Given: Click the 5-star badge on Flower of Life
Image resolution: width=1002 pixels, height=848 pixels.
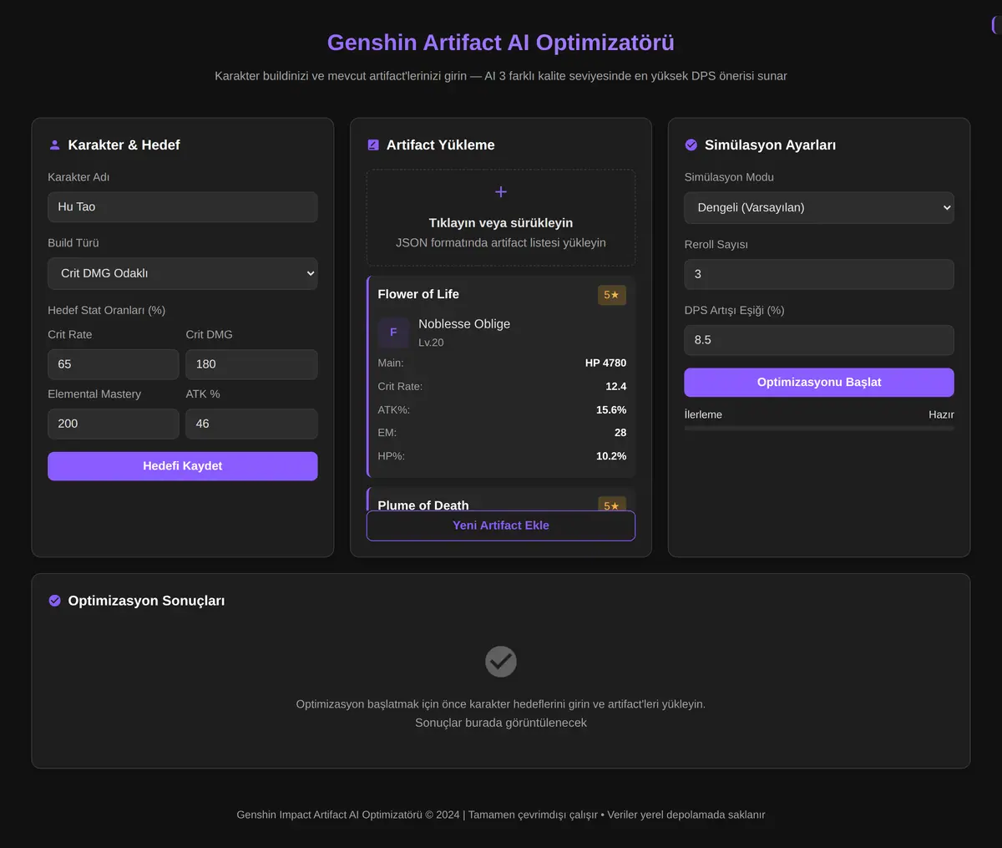Looking at the screenshot, I should tap(612, 295).
